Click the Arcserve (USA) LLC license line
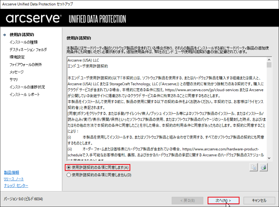Image resolution: width=279 pixels, height=207 pixels. coord(83,60)
